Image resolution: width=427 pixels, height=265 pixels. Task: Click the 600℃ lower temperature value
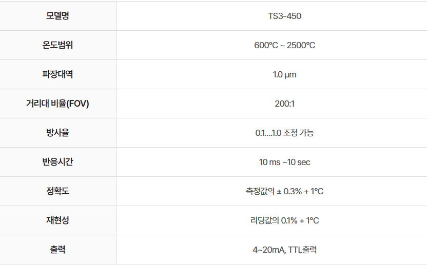265,45
